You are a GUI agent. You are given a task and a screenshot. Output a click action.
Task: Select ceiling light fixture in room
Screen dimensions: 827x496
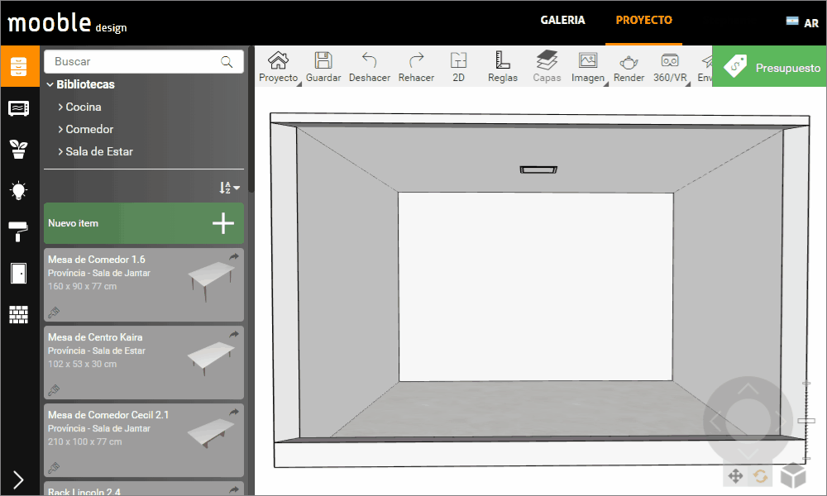pos(538,169)
